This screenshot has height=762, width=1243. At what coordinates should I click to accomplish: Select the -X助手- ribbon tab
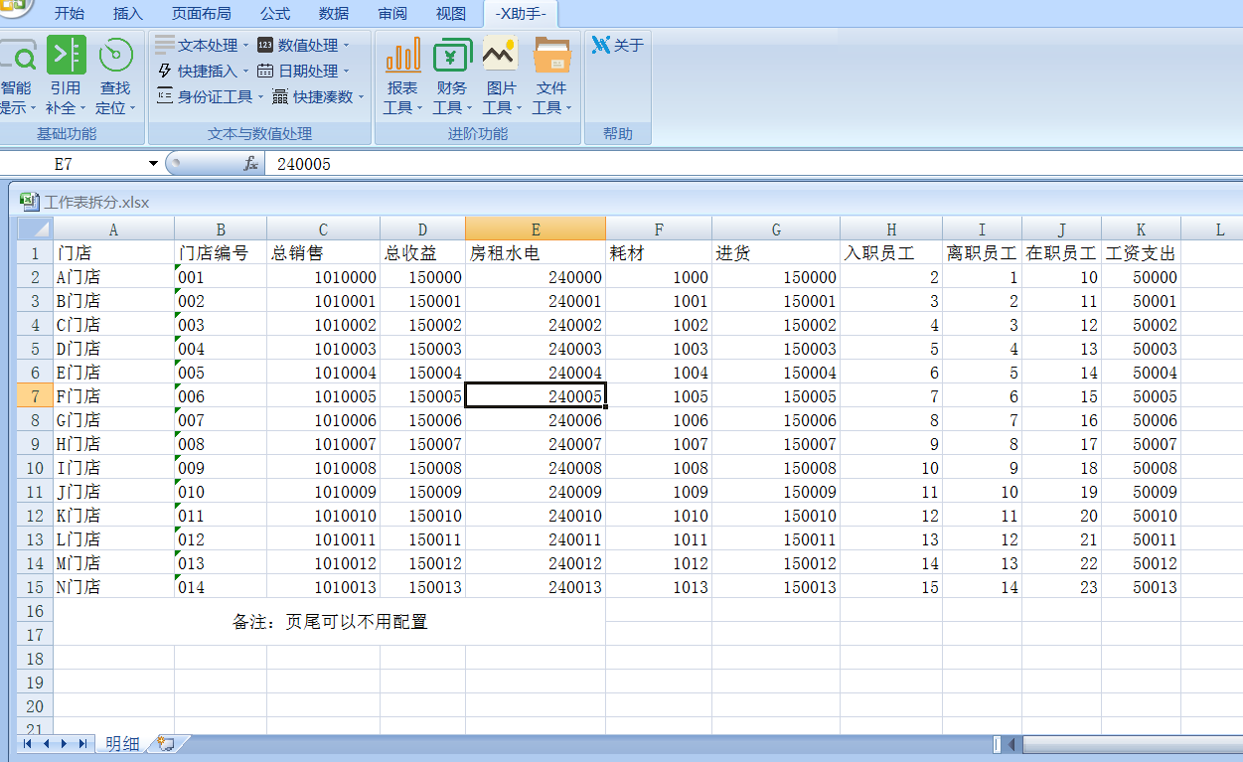[521, 14]
